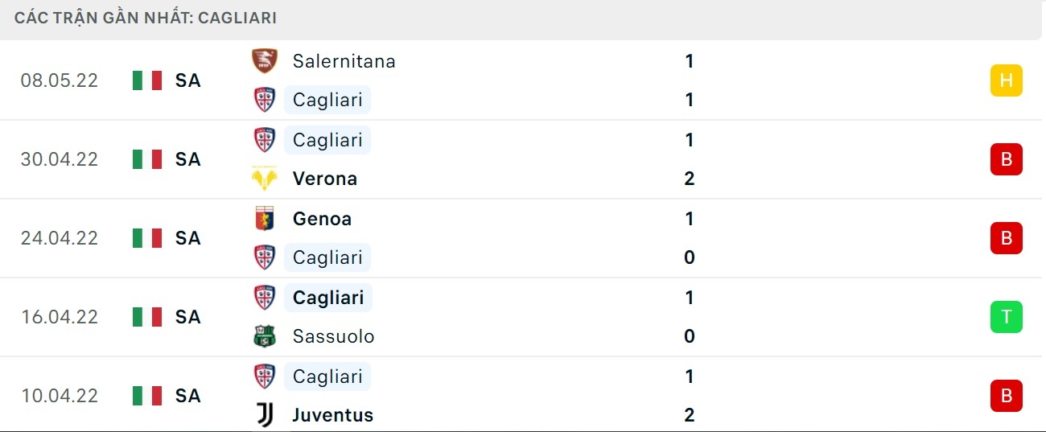Click the Verona club crest
Screen dimensions: 1046x432
pos(264,179)
